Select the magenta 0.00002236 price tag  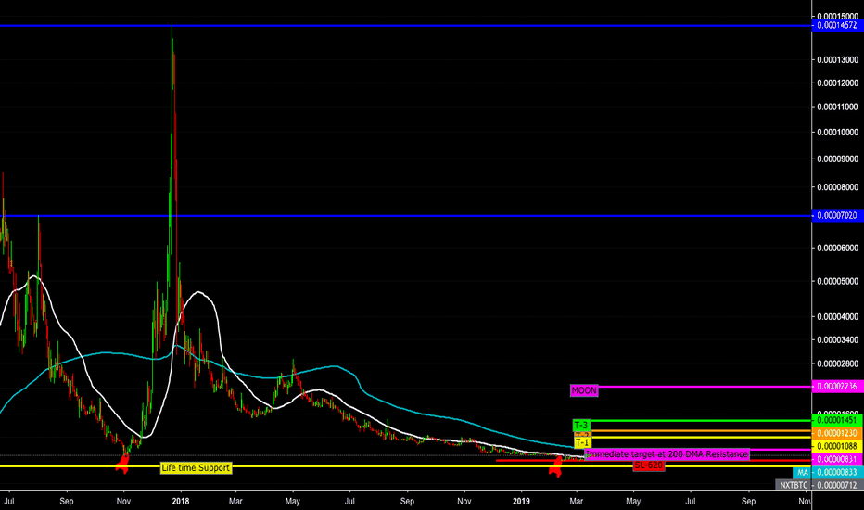click(837, 387)
